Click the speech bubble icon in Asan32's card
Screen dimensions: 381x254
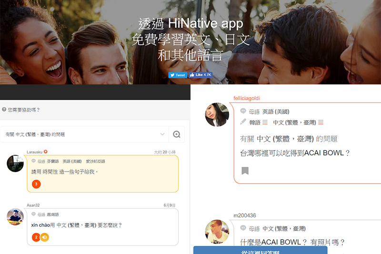pos(33,214)
